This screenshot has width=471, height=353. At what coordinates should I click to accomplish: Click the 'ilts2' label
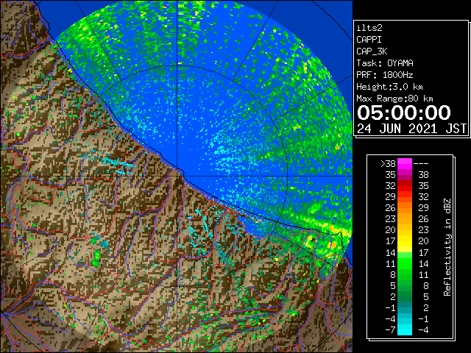[x=369, y=28]
